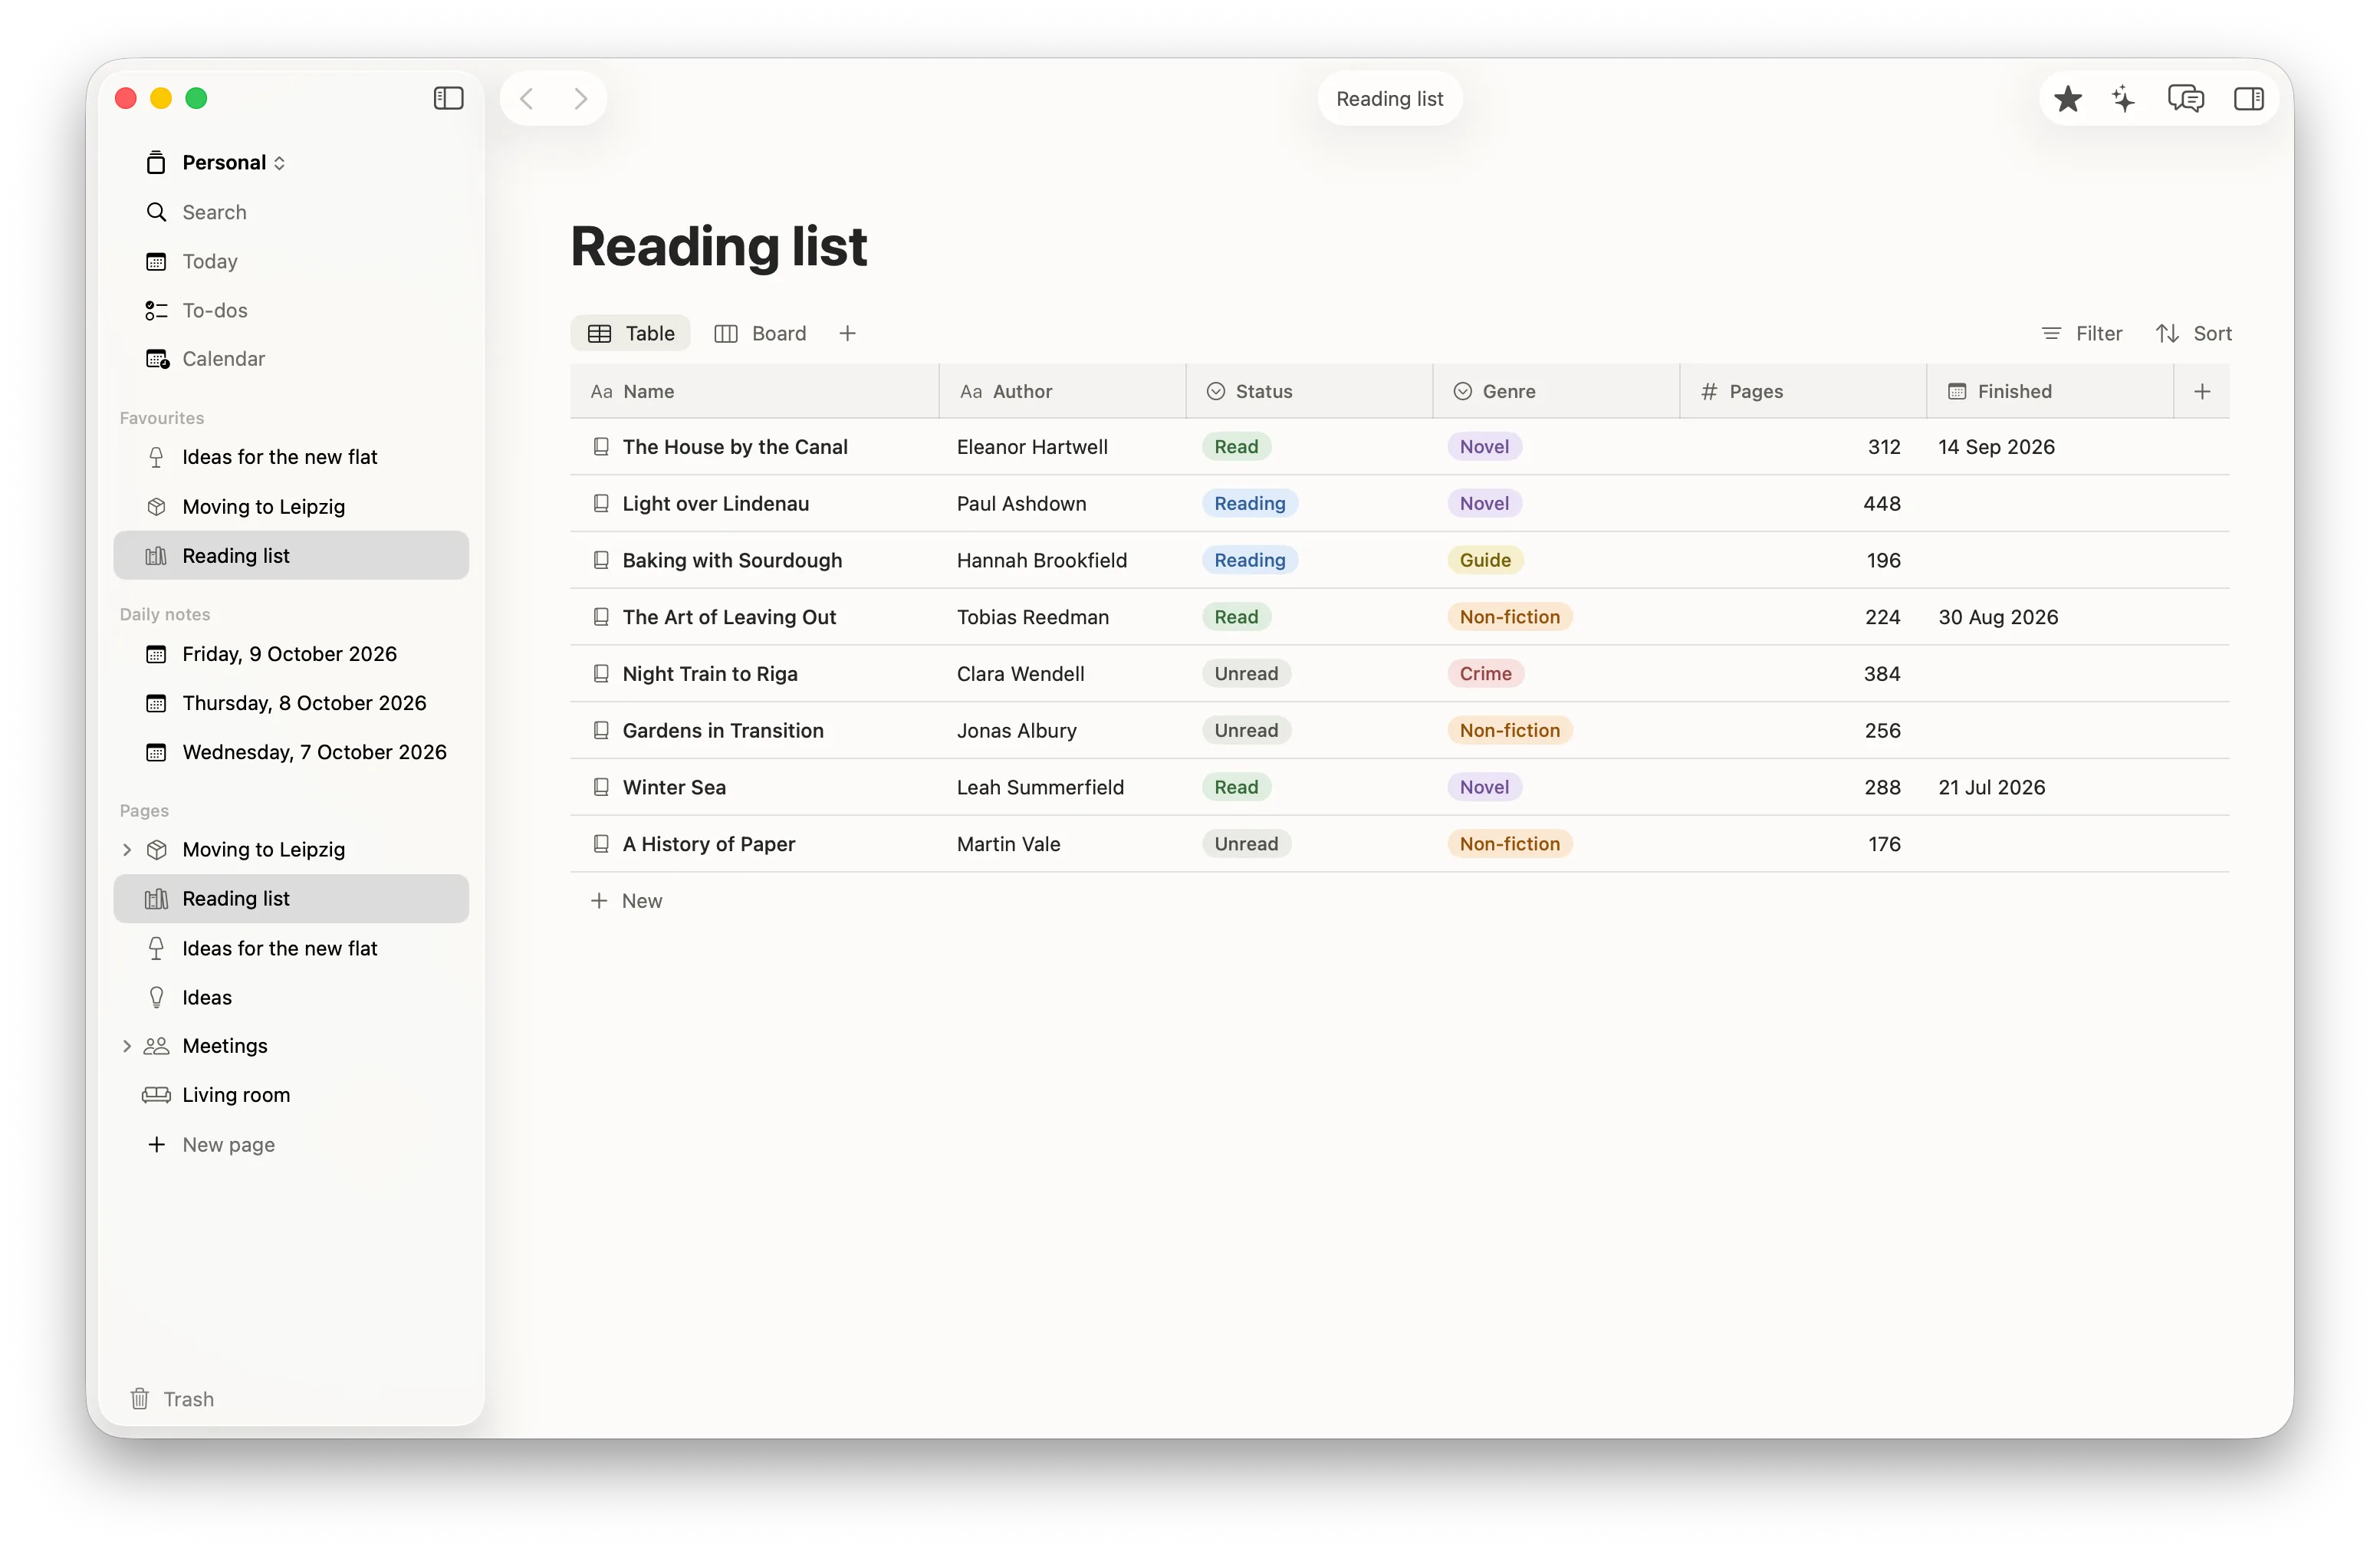Add a new column to the table
The height and width of the screenshot is (1552, 2380).
coord(2202,391)
